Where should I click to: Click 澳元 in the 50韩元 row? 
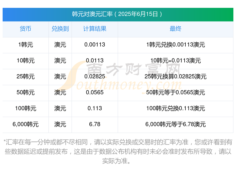pos(60,92)
